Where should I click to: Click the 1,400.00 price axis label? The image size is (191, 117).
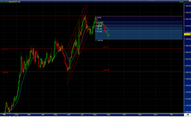pos(188,6)
